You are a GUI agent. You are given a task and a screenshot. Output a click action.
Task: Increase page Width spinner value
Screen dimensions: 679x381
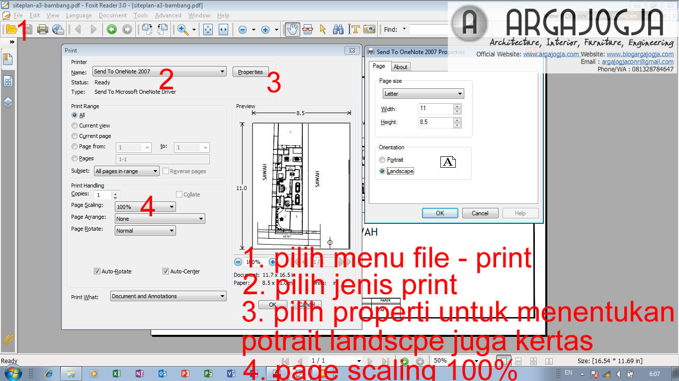coord(457,106)
